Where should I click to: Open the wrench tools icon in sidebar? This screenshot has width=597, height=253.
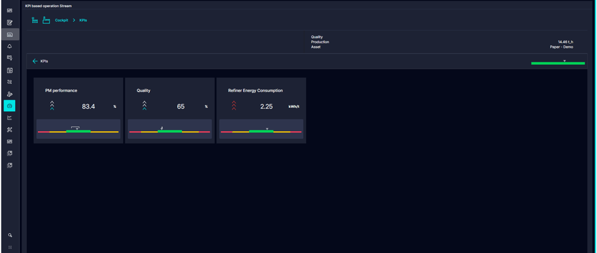coord(10,130)
